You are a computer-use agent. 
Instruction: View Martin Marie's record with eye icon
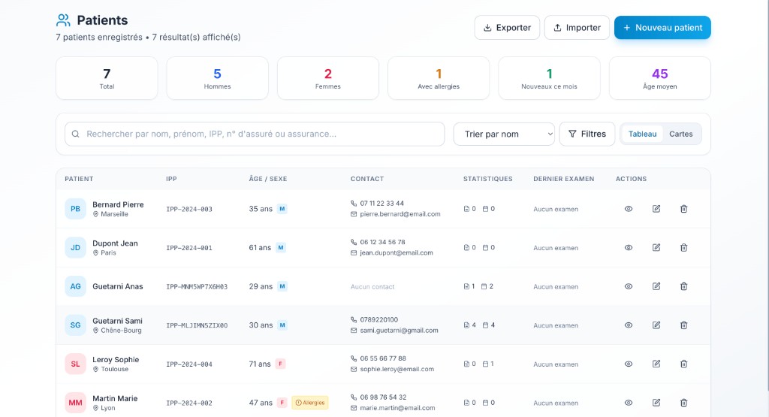click(x=629, y=403)
